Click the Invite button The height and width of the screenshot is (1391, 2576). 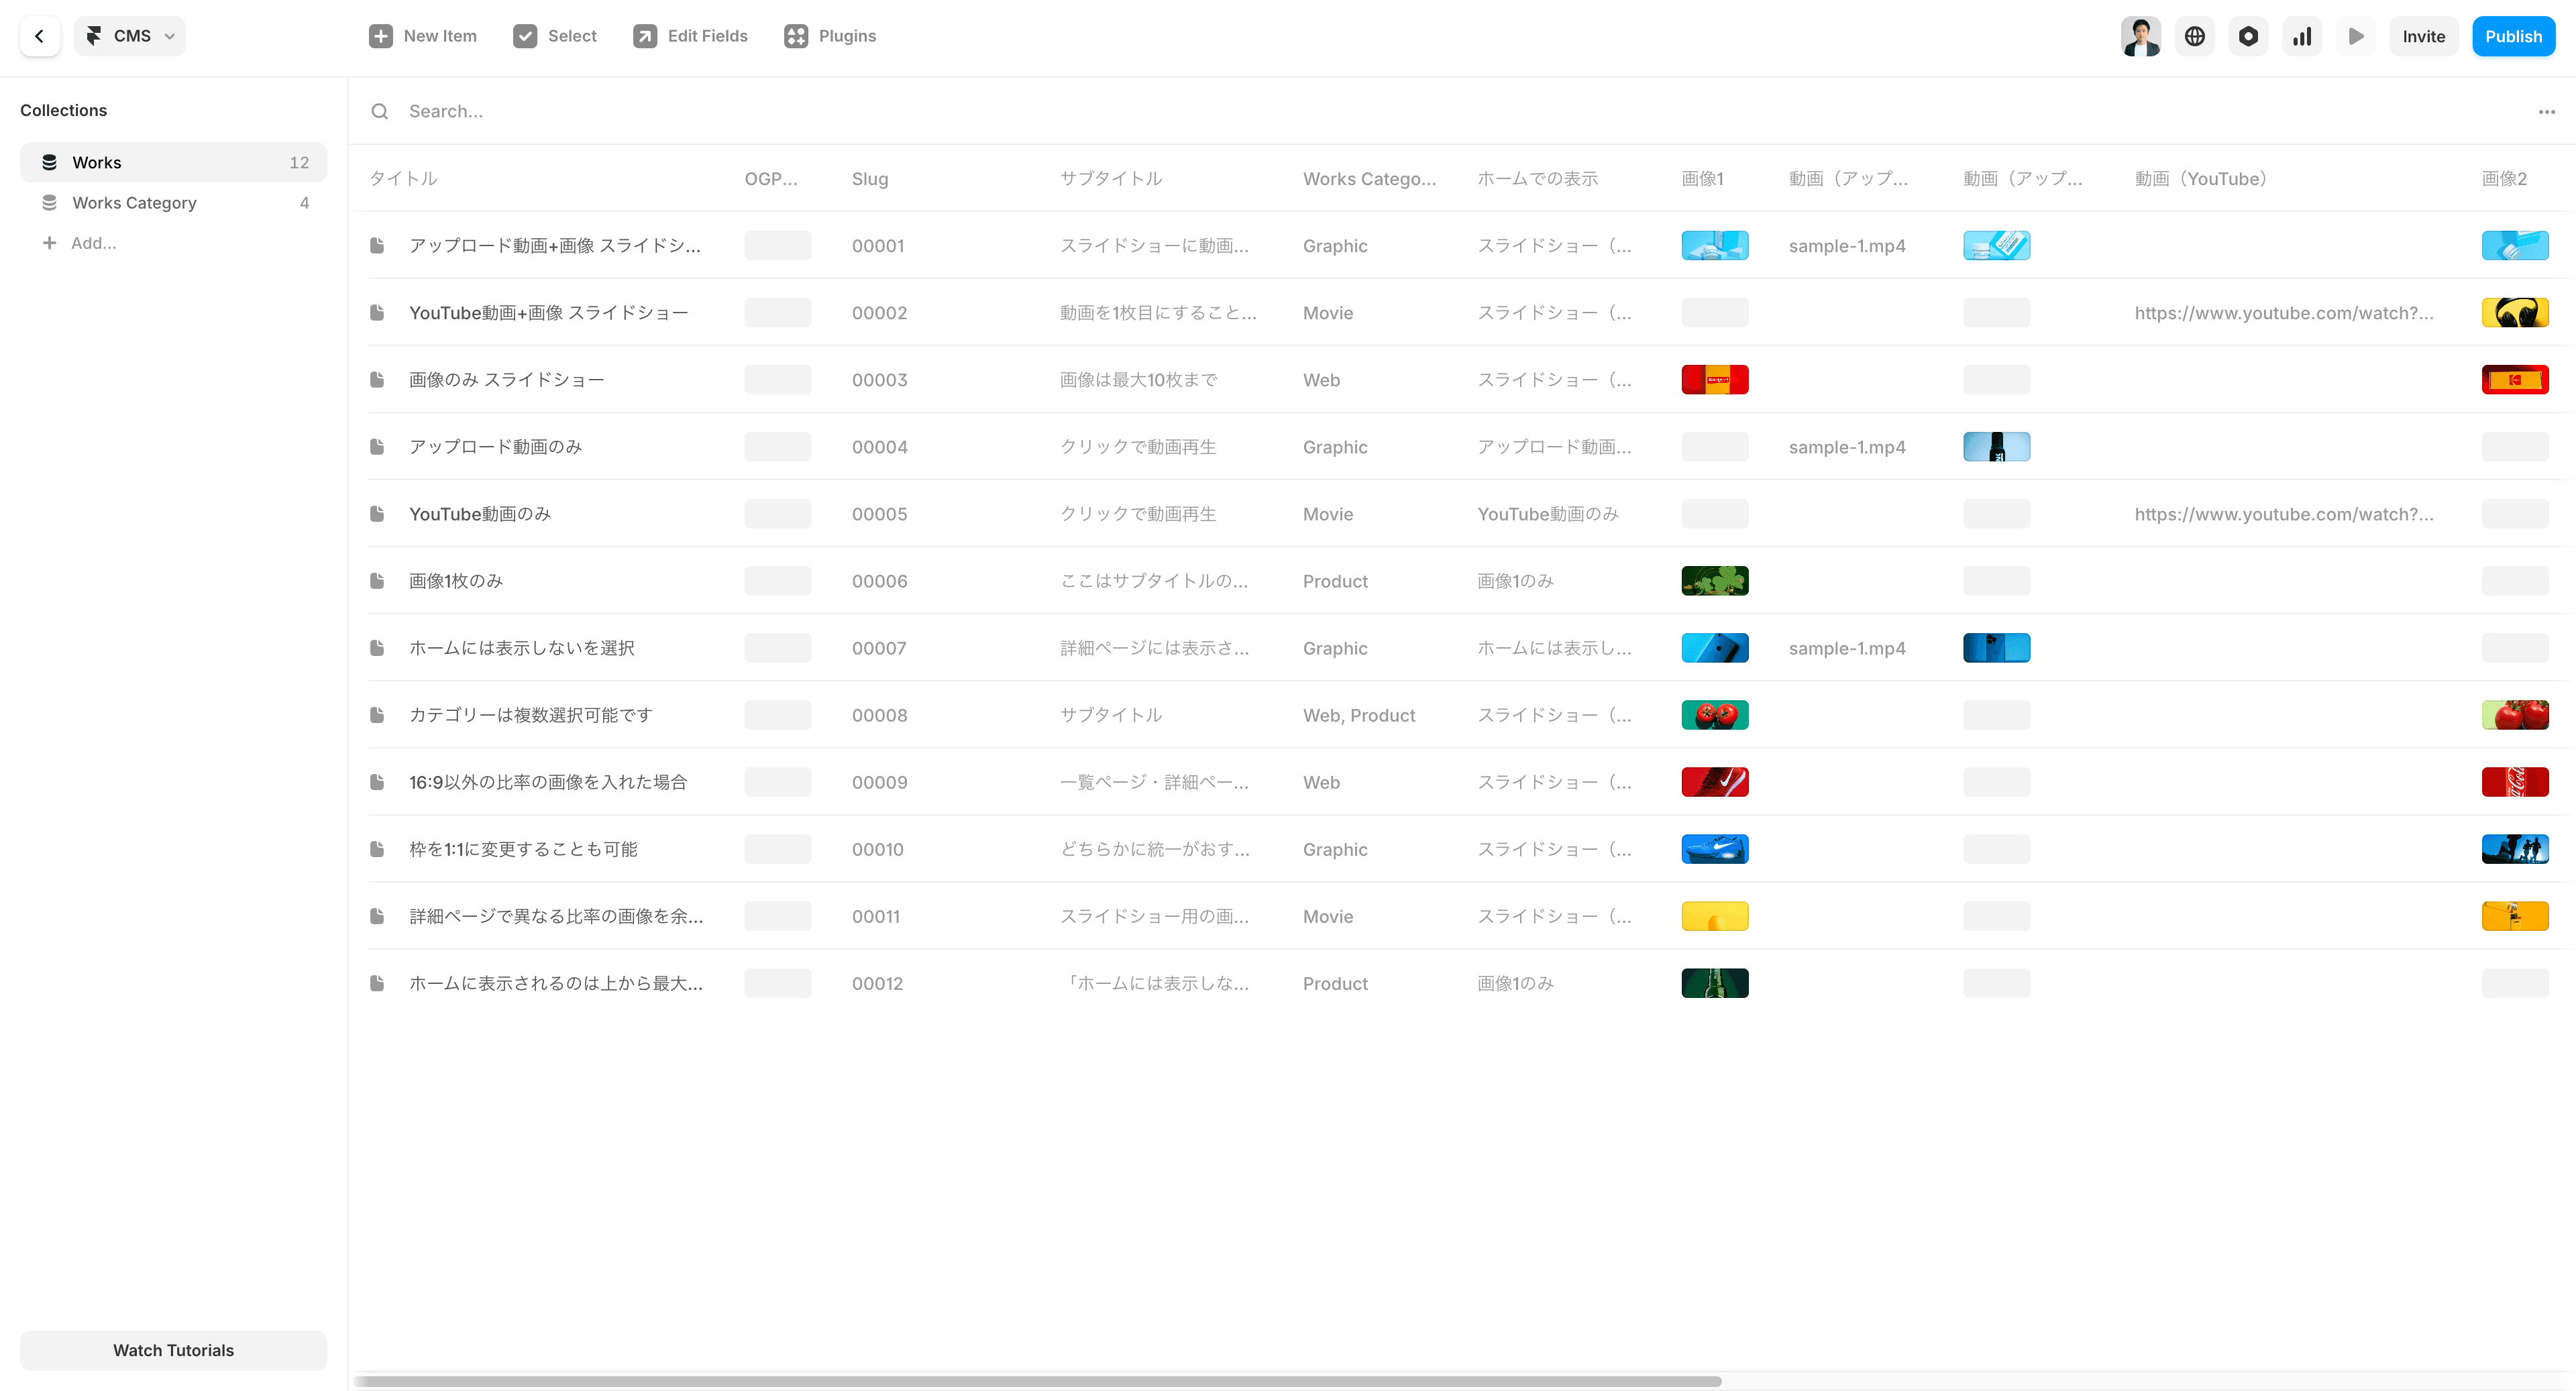coord(2424,36)
